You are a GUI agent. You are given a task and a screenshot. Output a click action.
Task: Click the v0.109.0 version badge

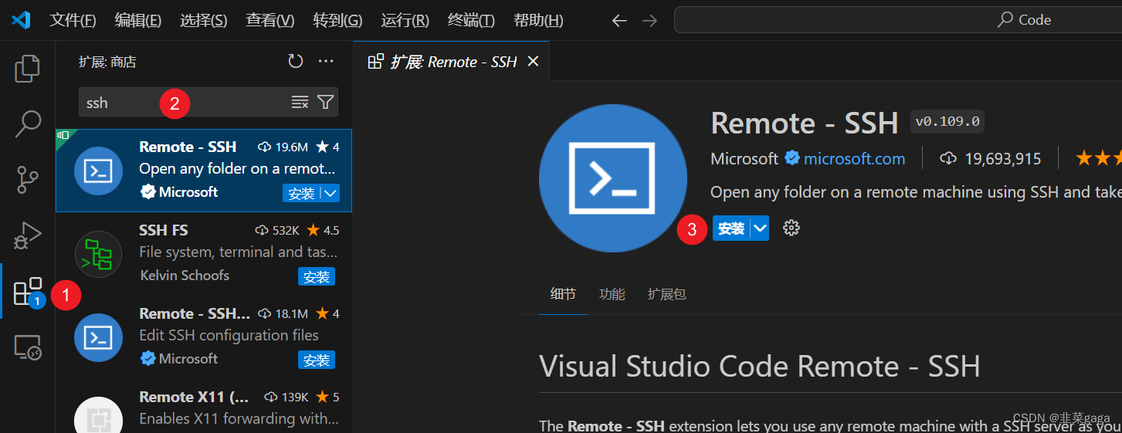pos(947,121)
